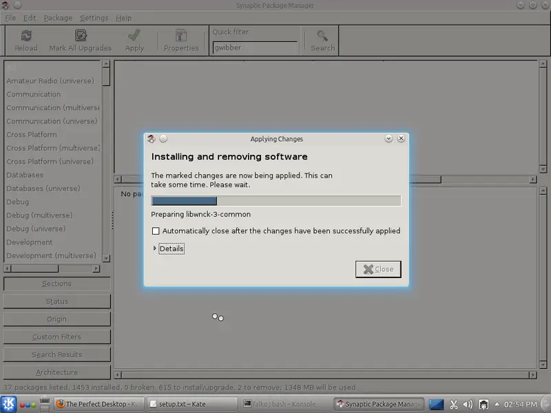Click round sticky button in dialog title bar
This screenshot has height=413, width=551.
tap(163, 139)
